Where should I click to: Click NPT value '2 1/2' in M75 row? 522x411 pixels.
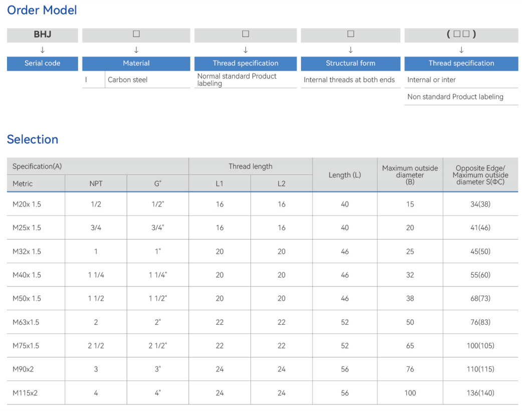pyautogui.click(x=96, y=346)
